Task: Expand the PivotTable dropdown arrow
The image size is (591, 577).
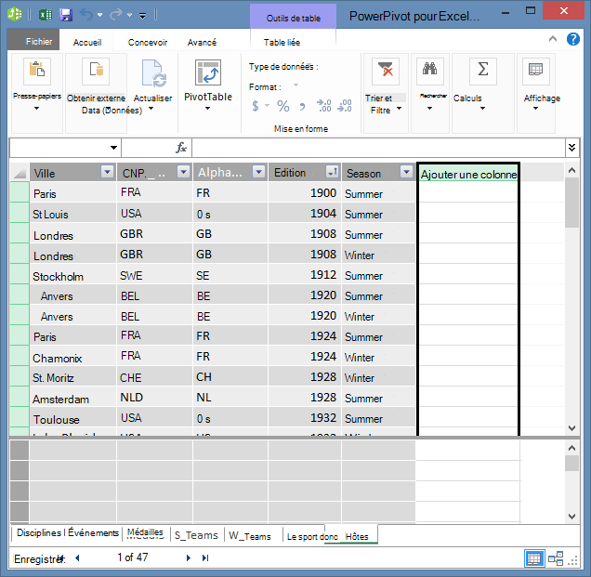Action: point(207,109)
